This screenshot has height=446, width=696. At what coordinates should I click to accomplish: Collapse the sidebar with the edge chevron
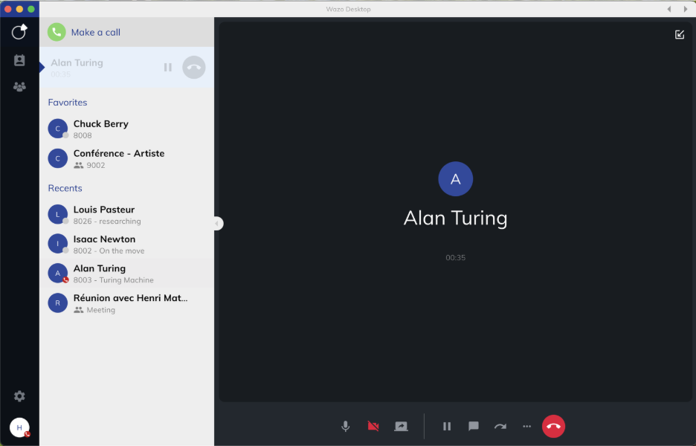point(217,223)
